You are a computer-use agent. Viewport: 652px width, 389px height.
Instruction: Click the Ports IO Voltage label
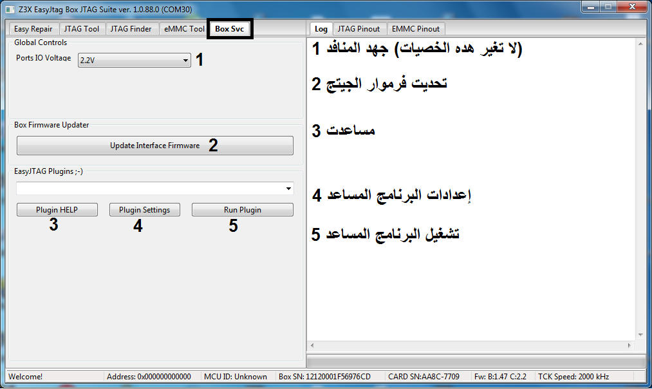(44, 58)
